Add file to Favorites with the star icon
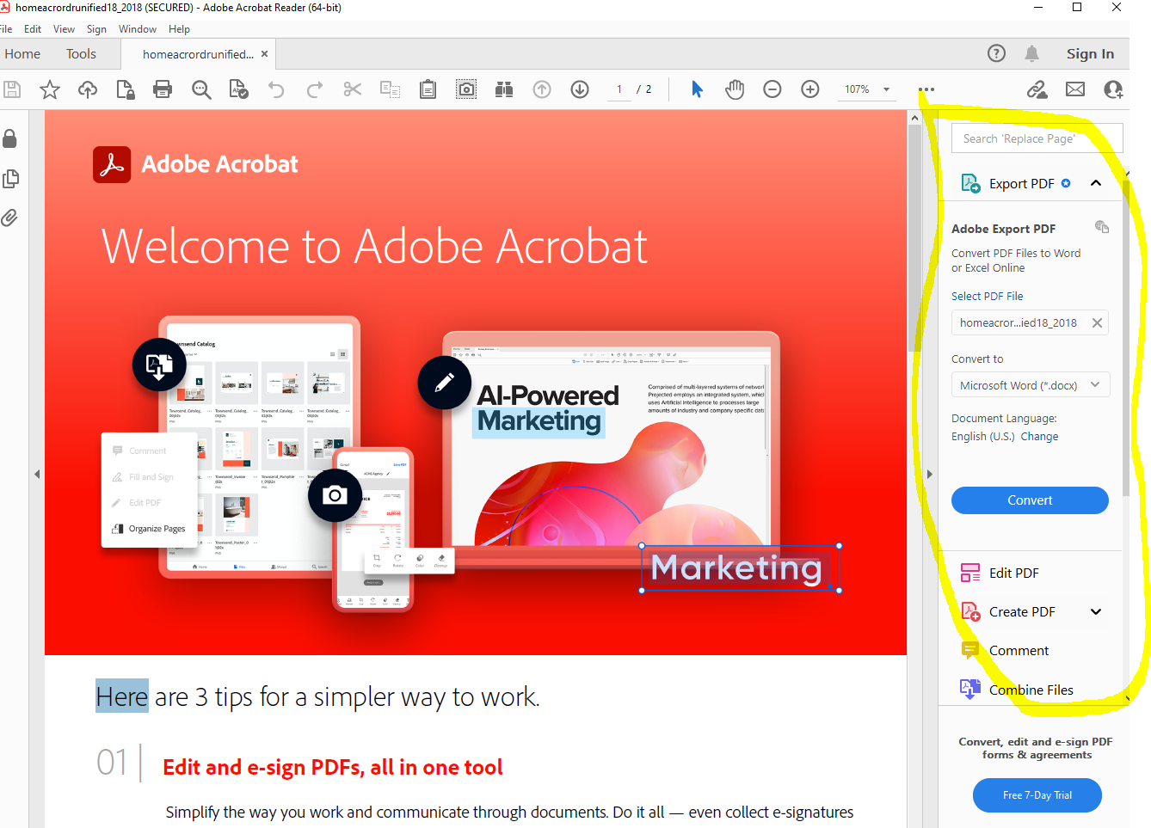Viewport: 1151px width, 828px height. (49, 89)
